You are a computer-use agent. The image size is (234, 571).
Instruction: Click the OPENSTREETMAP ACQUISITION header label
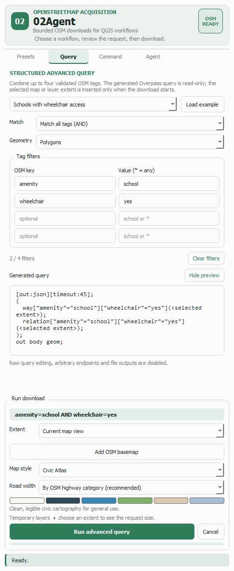click(74, 12)
